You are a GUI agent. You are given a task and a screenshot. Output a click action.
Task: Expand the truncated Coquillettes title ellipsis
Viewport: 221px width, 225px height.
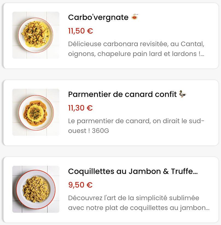195,171
